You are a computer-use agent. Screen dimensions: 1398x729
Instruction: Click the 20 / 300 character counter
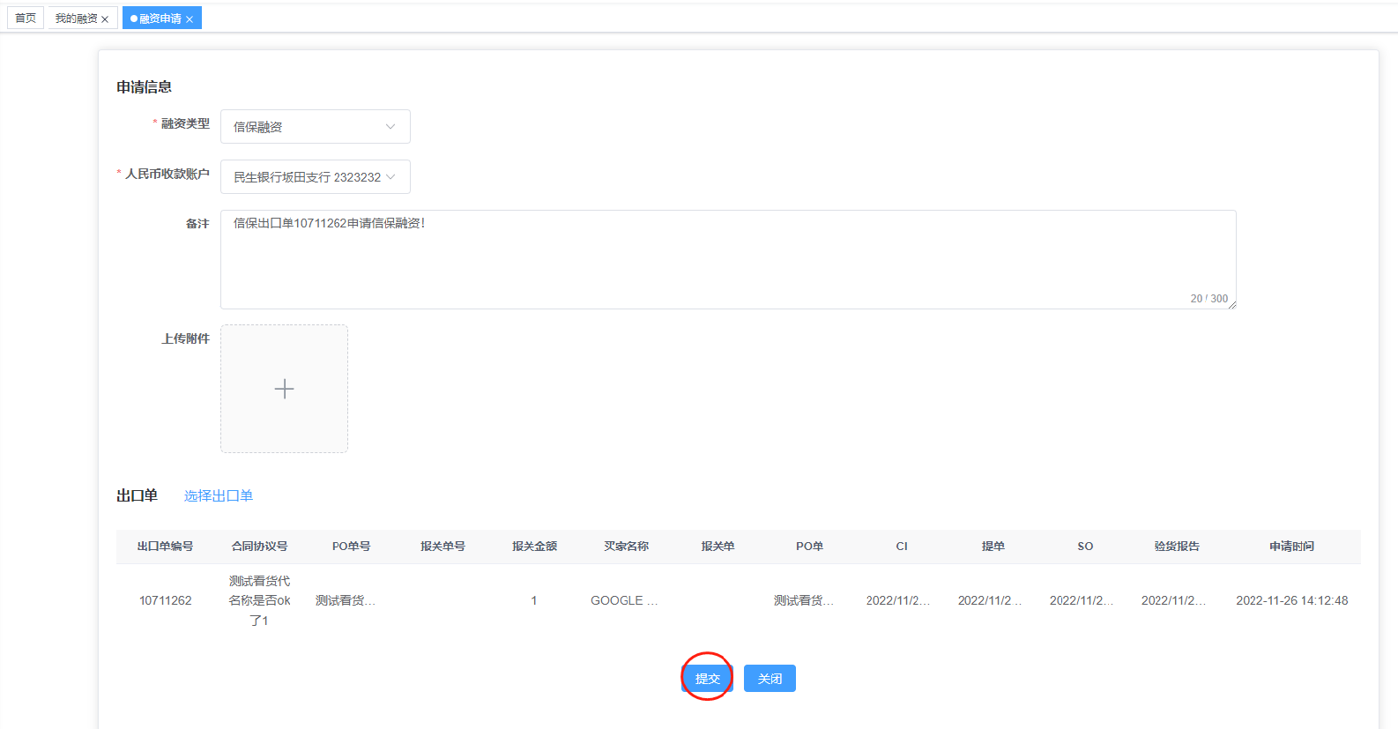(x=1208, y=299)
